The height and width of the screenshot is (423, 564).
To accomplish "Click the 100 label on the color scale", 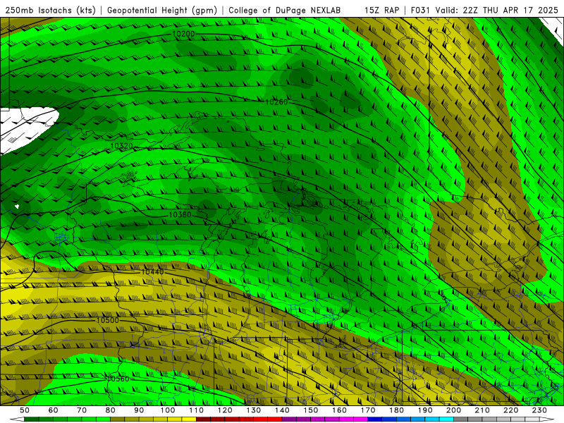I will pos(168,410).
